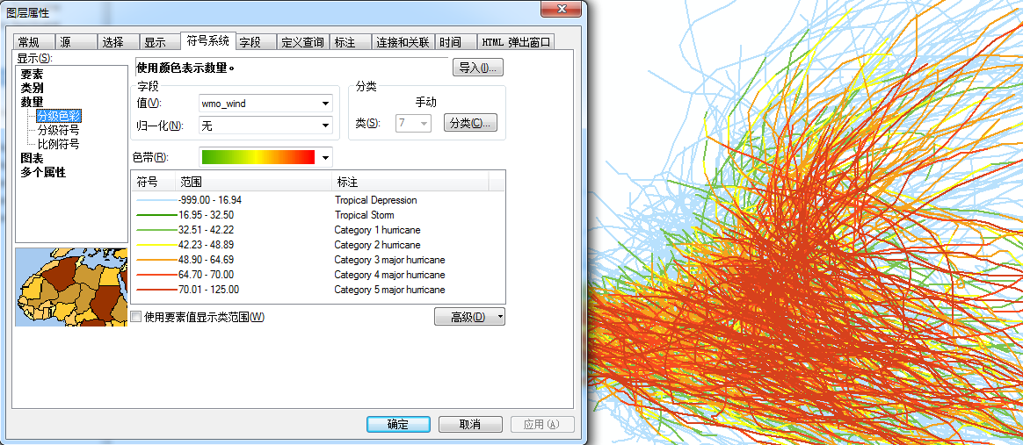This screenshot has height=445, width=1023.
Task: Click the Category 3 major hurricane label
Action: pos(390,260)
